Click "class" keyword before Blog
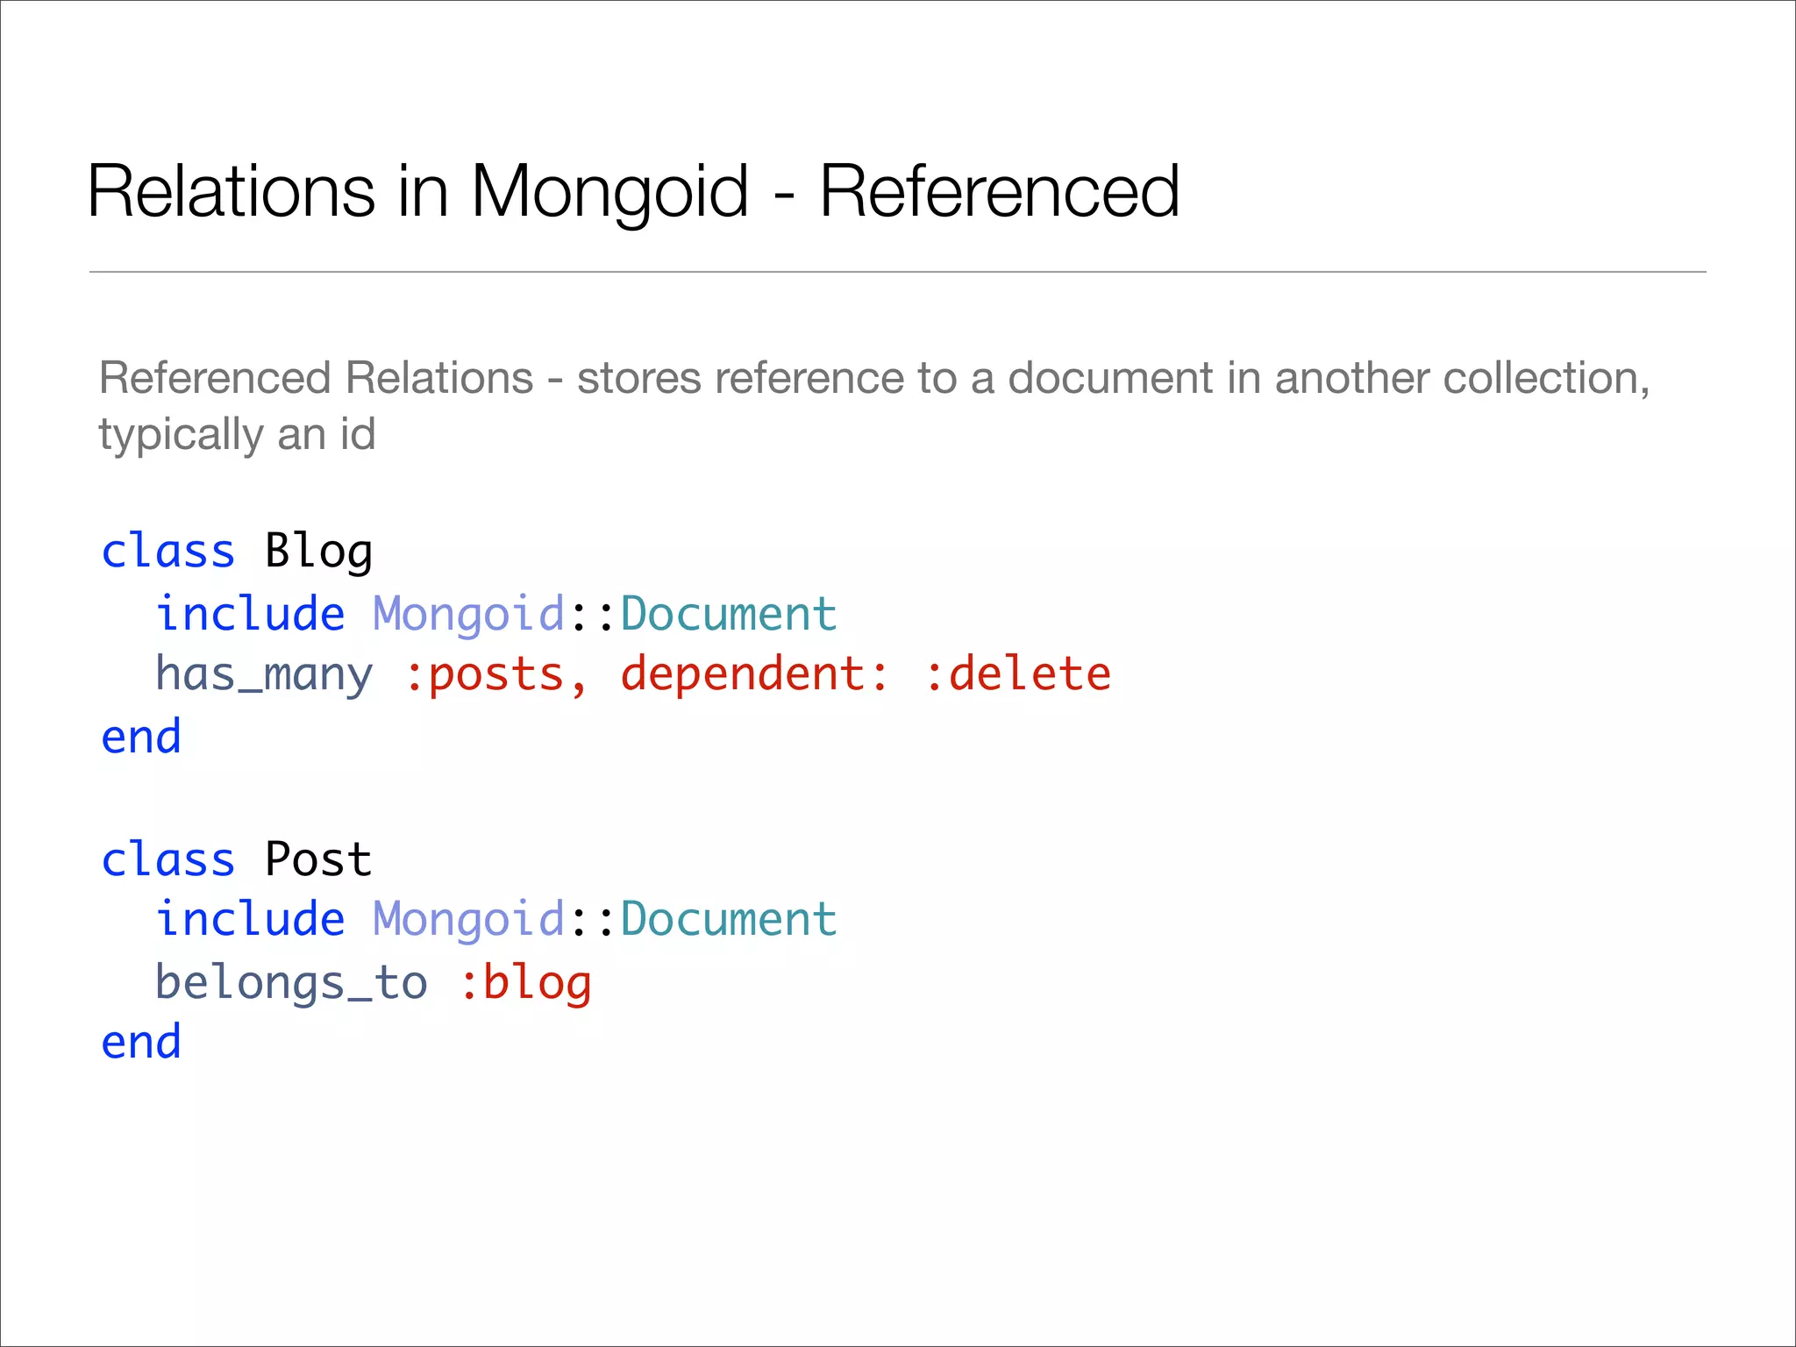The width and height of the screenshot is (1796, 1347). (x=168, y=552)
